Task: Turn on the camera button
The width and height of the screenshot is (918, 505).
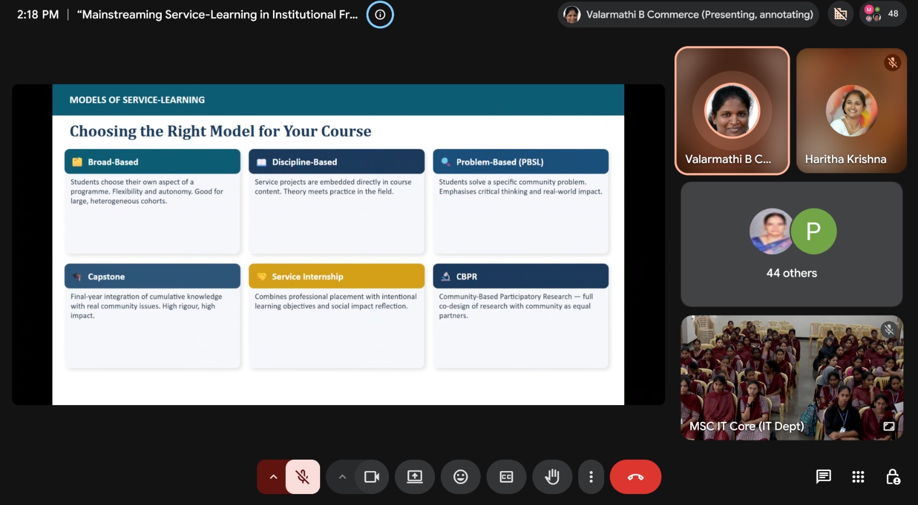Action: tap(372, 477)
